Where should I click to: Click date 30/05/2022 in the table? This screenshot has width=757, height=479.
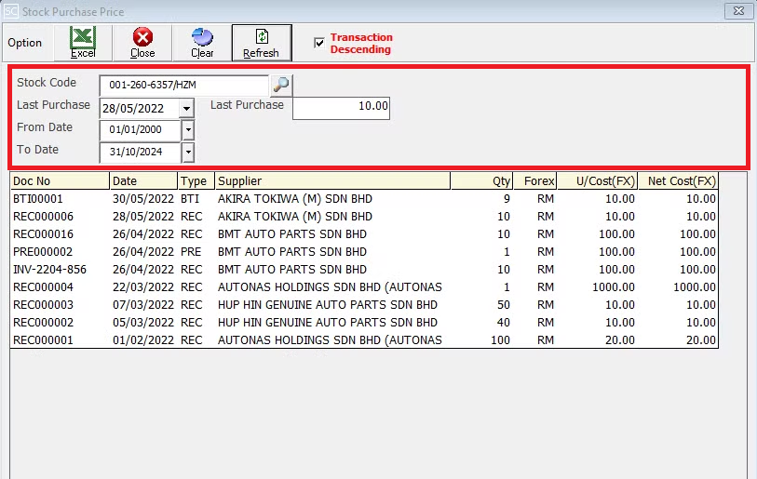[142, 199]
